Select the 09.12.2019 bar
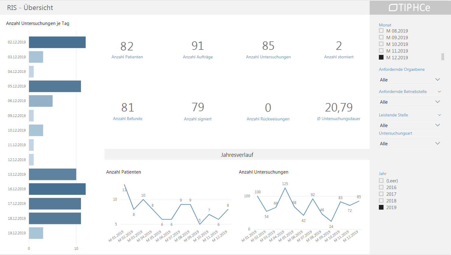The height and width of the screenshot is (255, 451). (x=31, y=115)
